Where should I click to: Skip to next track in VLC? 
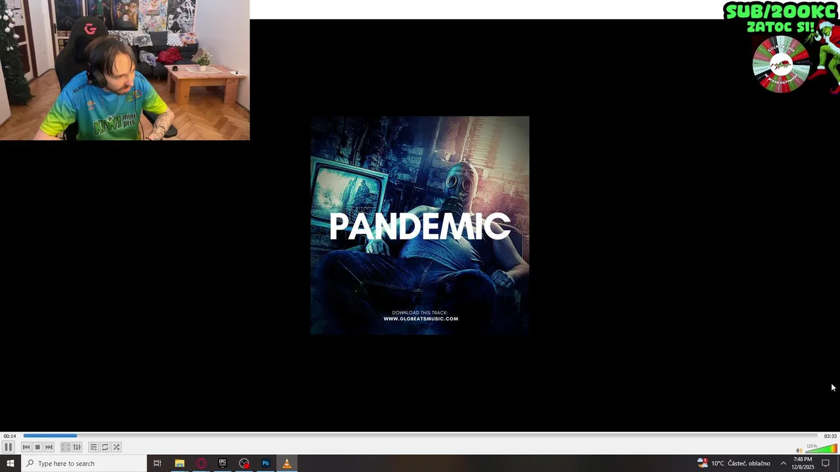coord(49,447)
